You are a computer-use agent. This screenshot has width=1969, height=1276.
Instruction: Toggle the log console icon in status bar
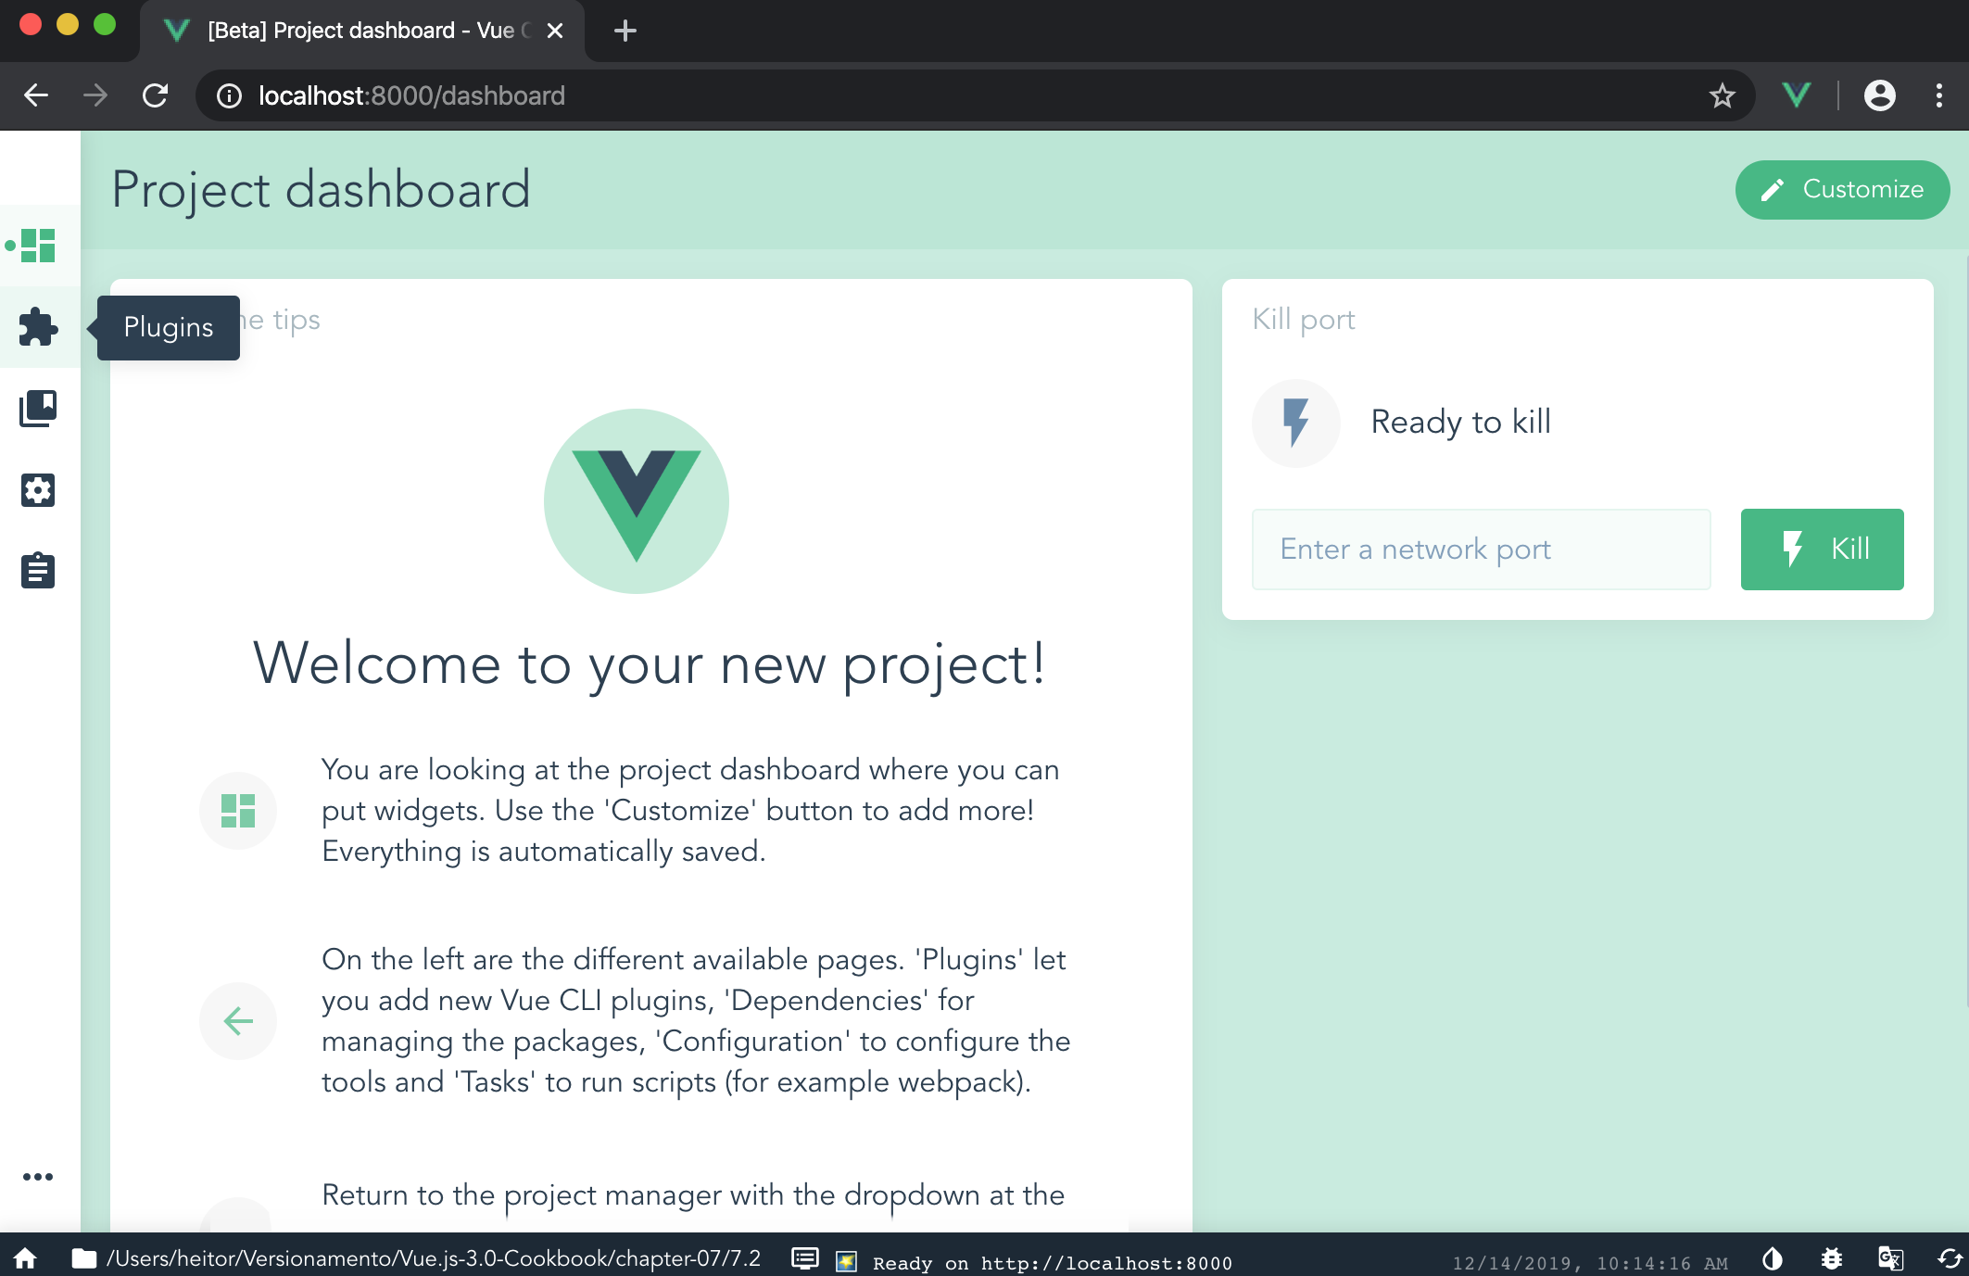click(x=804, y=1258)
